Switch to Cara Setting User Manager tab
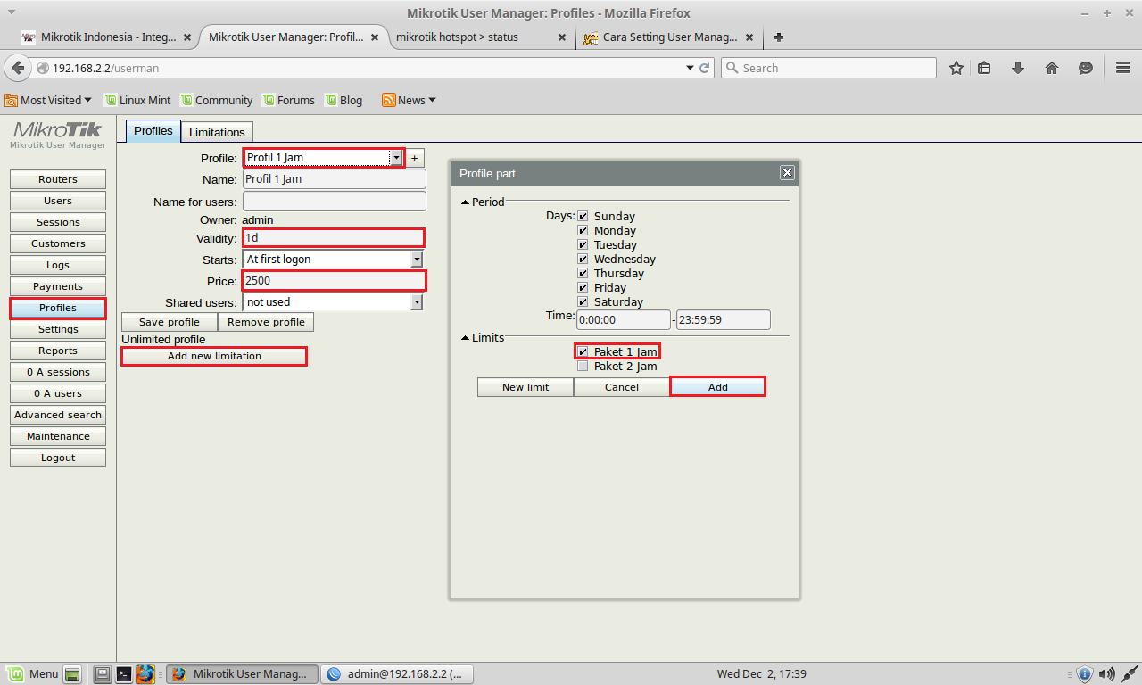The width and height of the screenshot is (1142, 685). 669,37
